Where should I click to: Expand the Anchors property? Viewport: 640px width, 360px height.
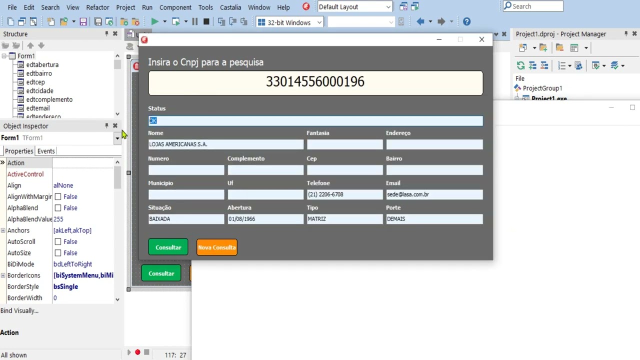pyautogui.click(x=3, y=230)
